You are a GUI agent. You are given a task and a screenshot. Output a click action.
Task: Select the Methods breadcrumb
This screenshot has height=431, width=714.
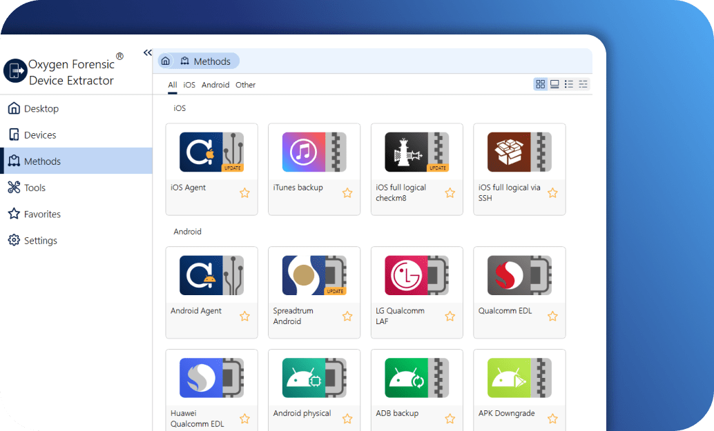click(205, 61)
